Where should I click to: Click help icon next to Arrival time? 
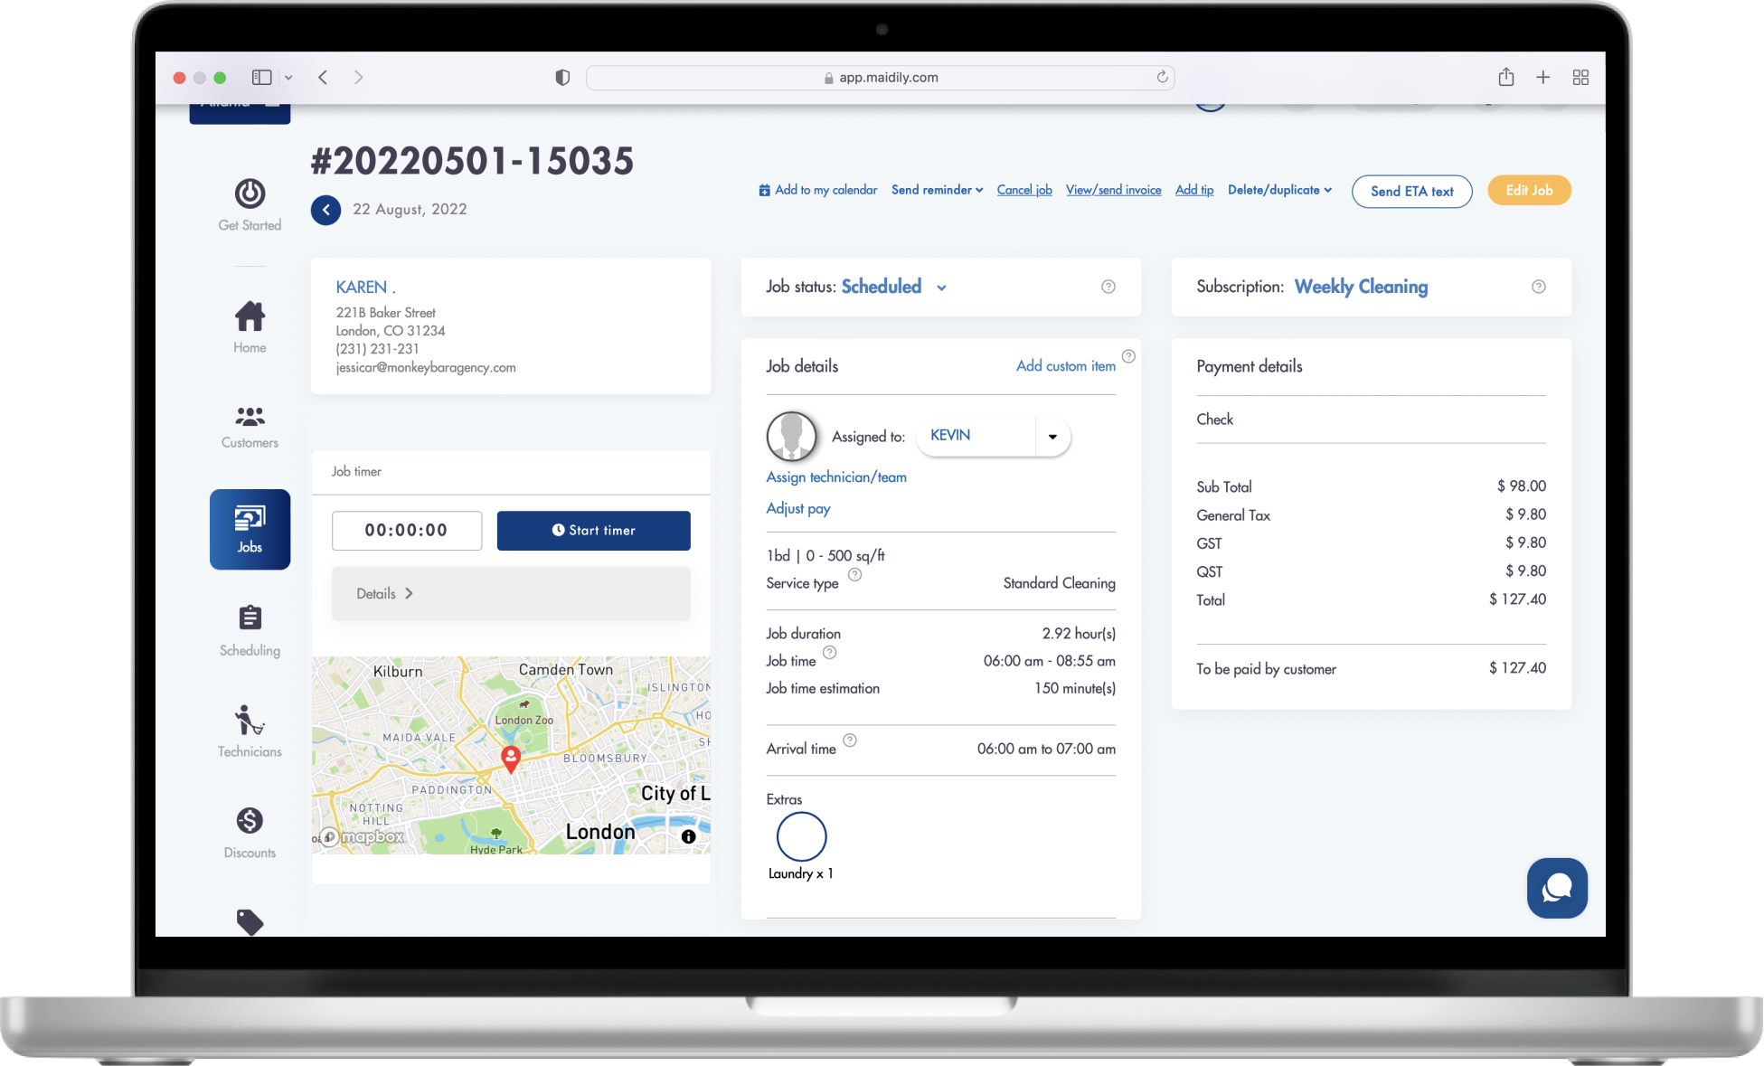click(x=850, y=741)
